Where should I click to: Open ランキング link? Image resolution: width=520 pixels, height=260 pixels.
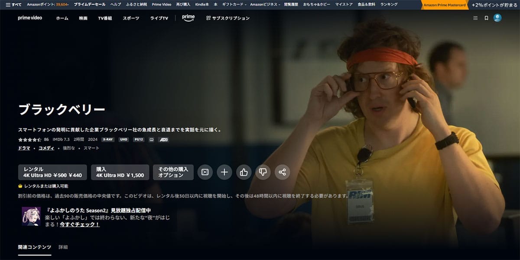pos(389,4)
